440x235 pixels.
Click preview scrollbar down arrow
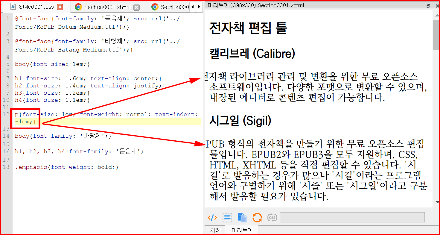[436, 203]
